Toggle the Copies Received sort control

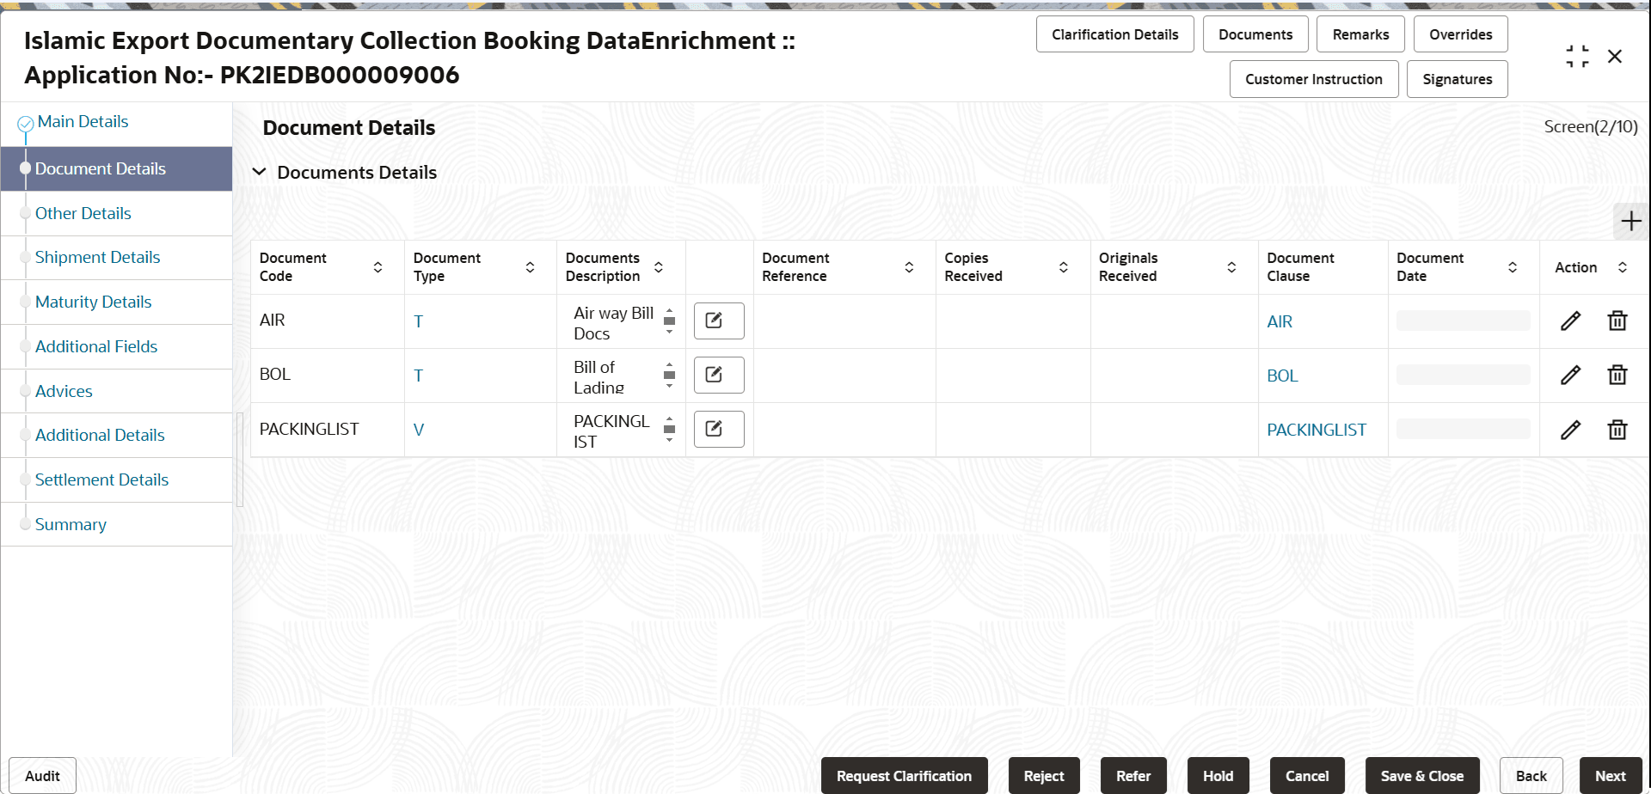1064,266
